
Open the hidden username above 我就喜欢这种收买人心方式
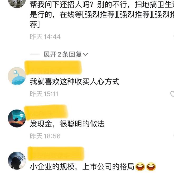[x=53, y=68]
